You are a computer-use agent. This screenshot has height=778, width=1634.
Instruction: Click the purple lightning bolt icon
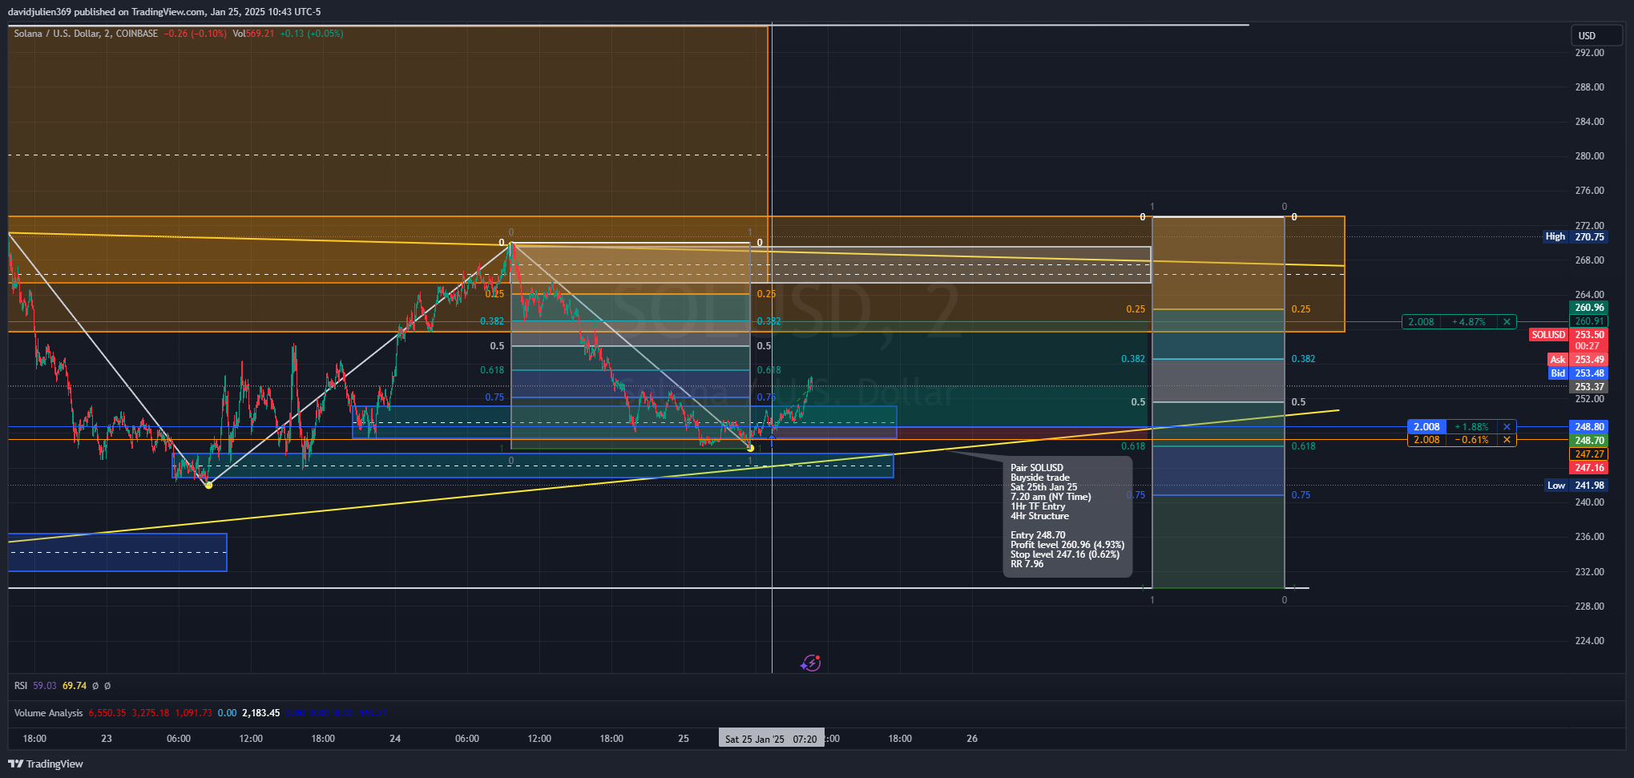click(x=811, y=663)
